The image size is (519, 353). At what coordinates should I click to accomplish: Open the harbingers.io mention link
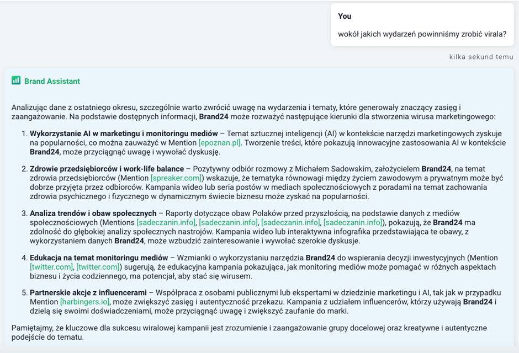84,302
